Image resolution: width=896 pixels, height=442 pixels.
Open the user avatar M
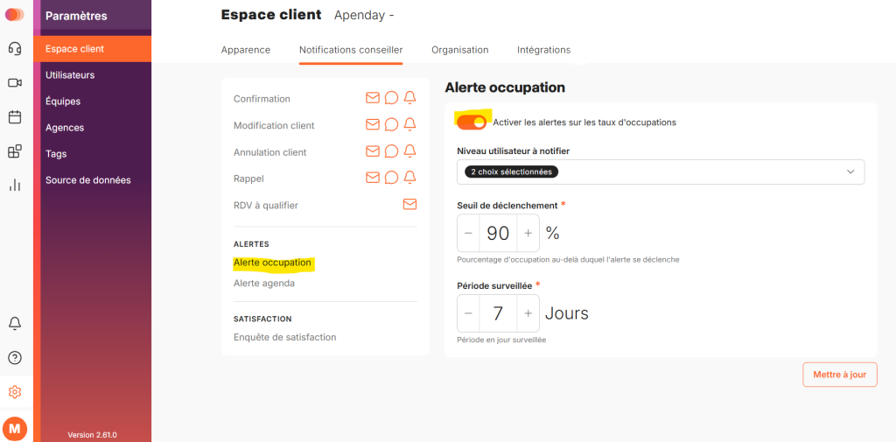click(15, 428)
